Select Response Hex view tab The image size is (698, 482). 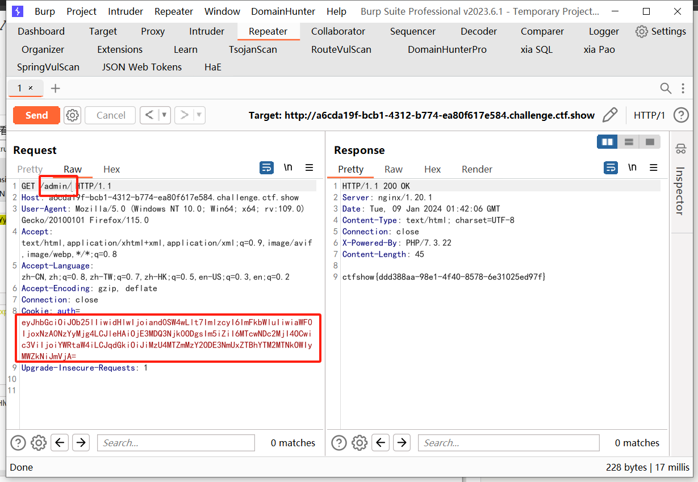pyautogui.click(x=432, y=169)
